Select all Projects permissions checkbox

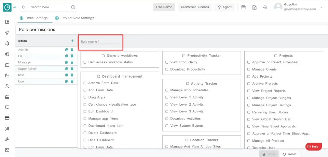(x=276, y=56)
